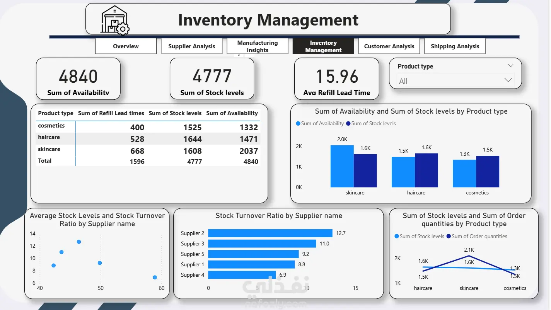
Task: Open the Product type dropdown showing All
Action: click(x=456, y=81)
